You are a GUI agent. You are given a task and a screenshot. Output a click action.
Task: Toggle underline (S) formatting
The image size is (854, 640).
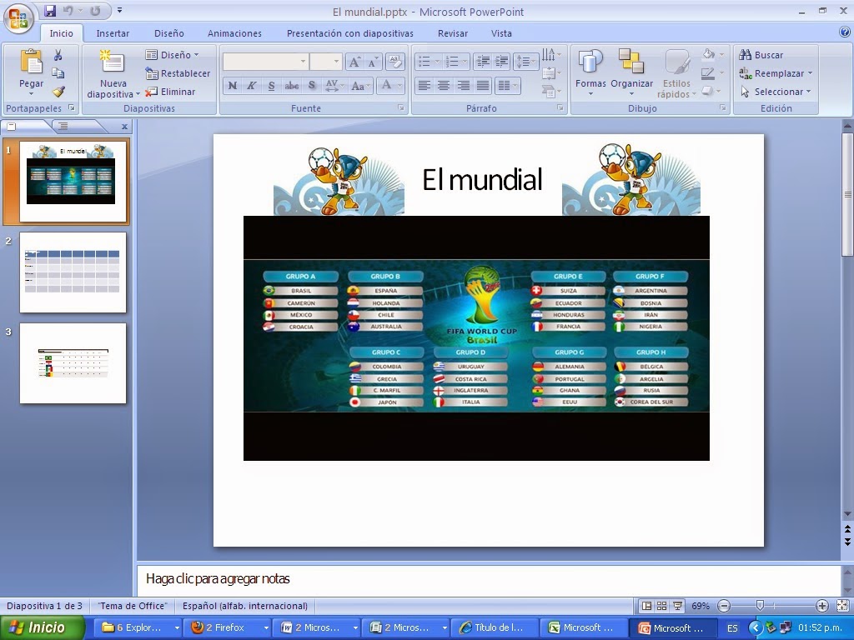tap(271, 86)
